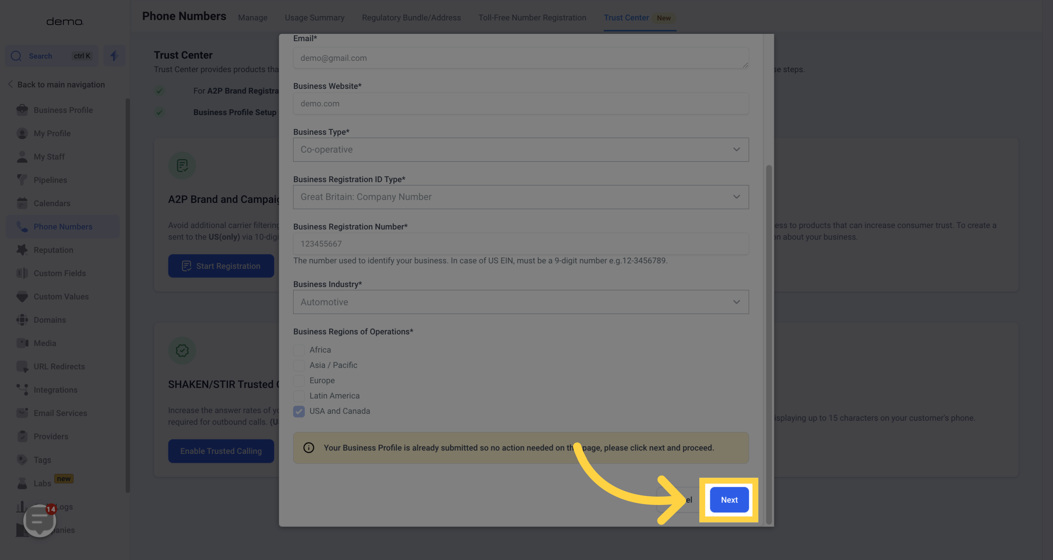Click the Next button
The width and height of the screenshot is (1053, 560).
[x=729, y=500]
